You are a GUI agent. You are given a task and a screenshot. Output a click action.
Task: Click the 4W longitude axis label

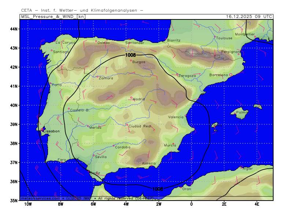pyautogui.click(x=126, y=204)
